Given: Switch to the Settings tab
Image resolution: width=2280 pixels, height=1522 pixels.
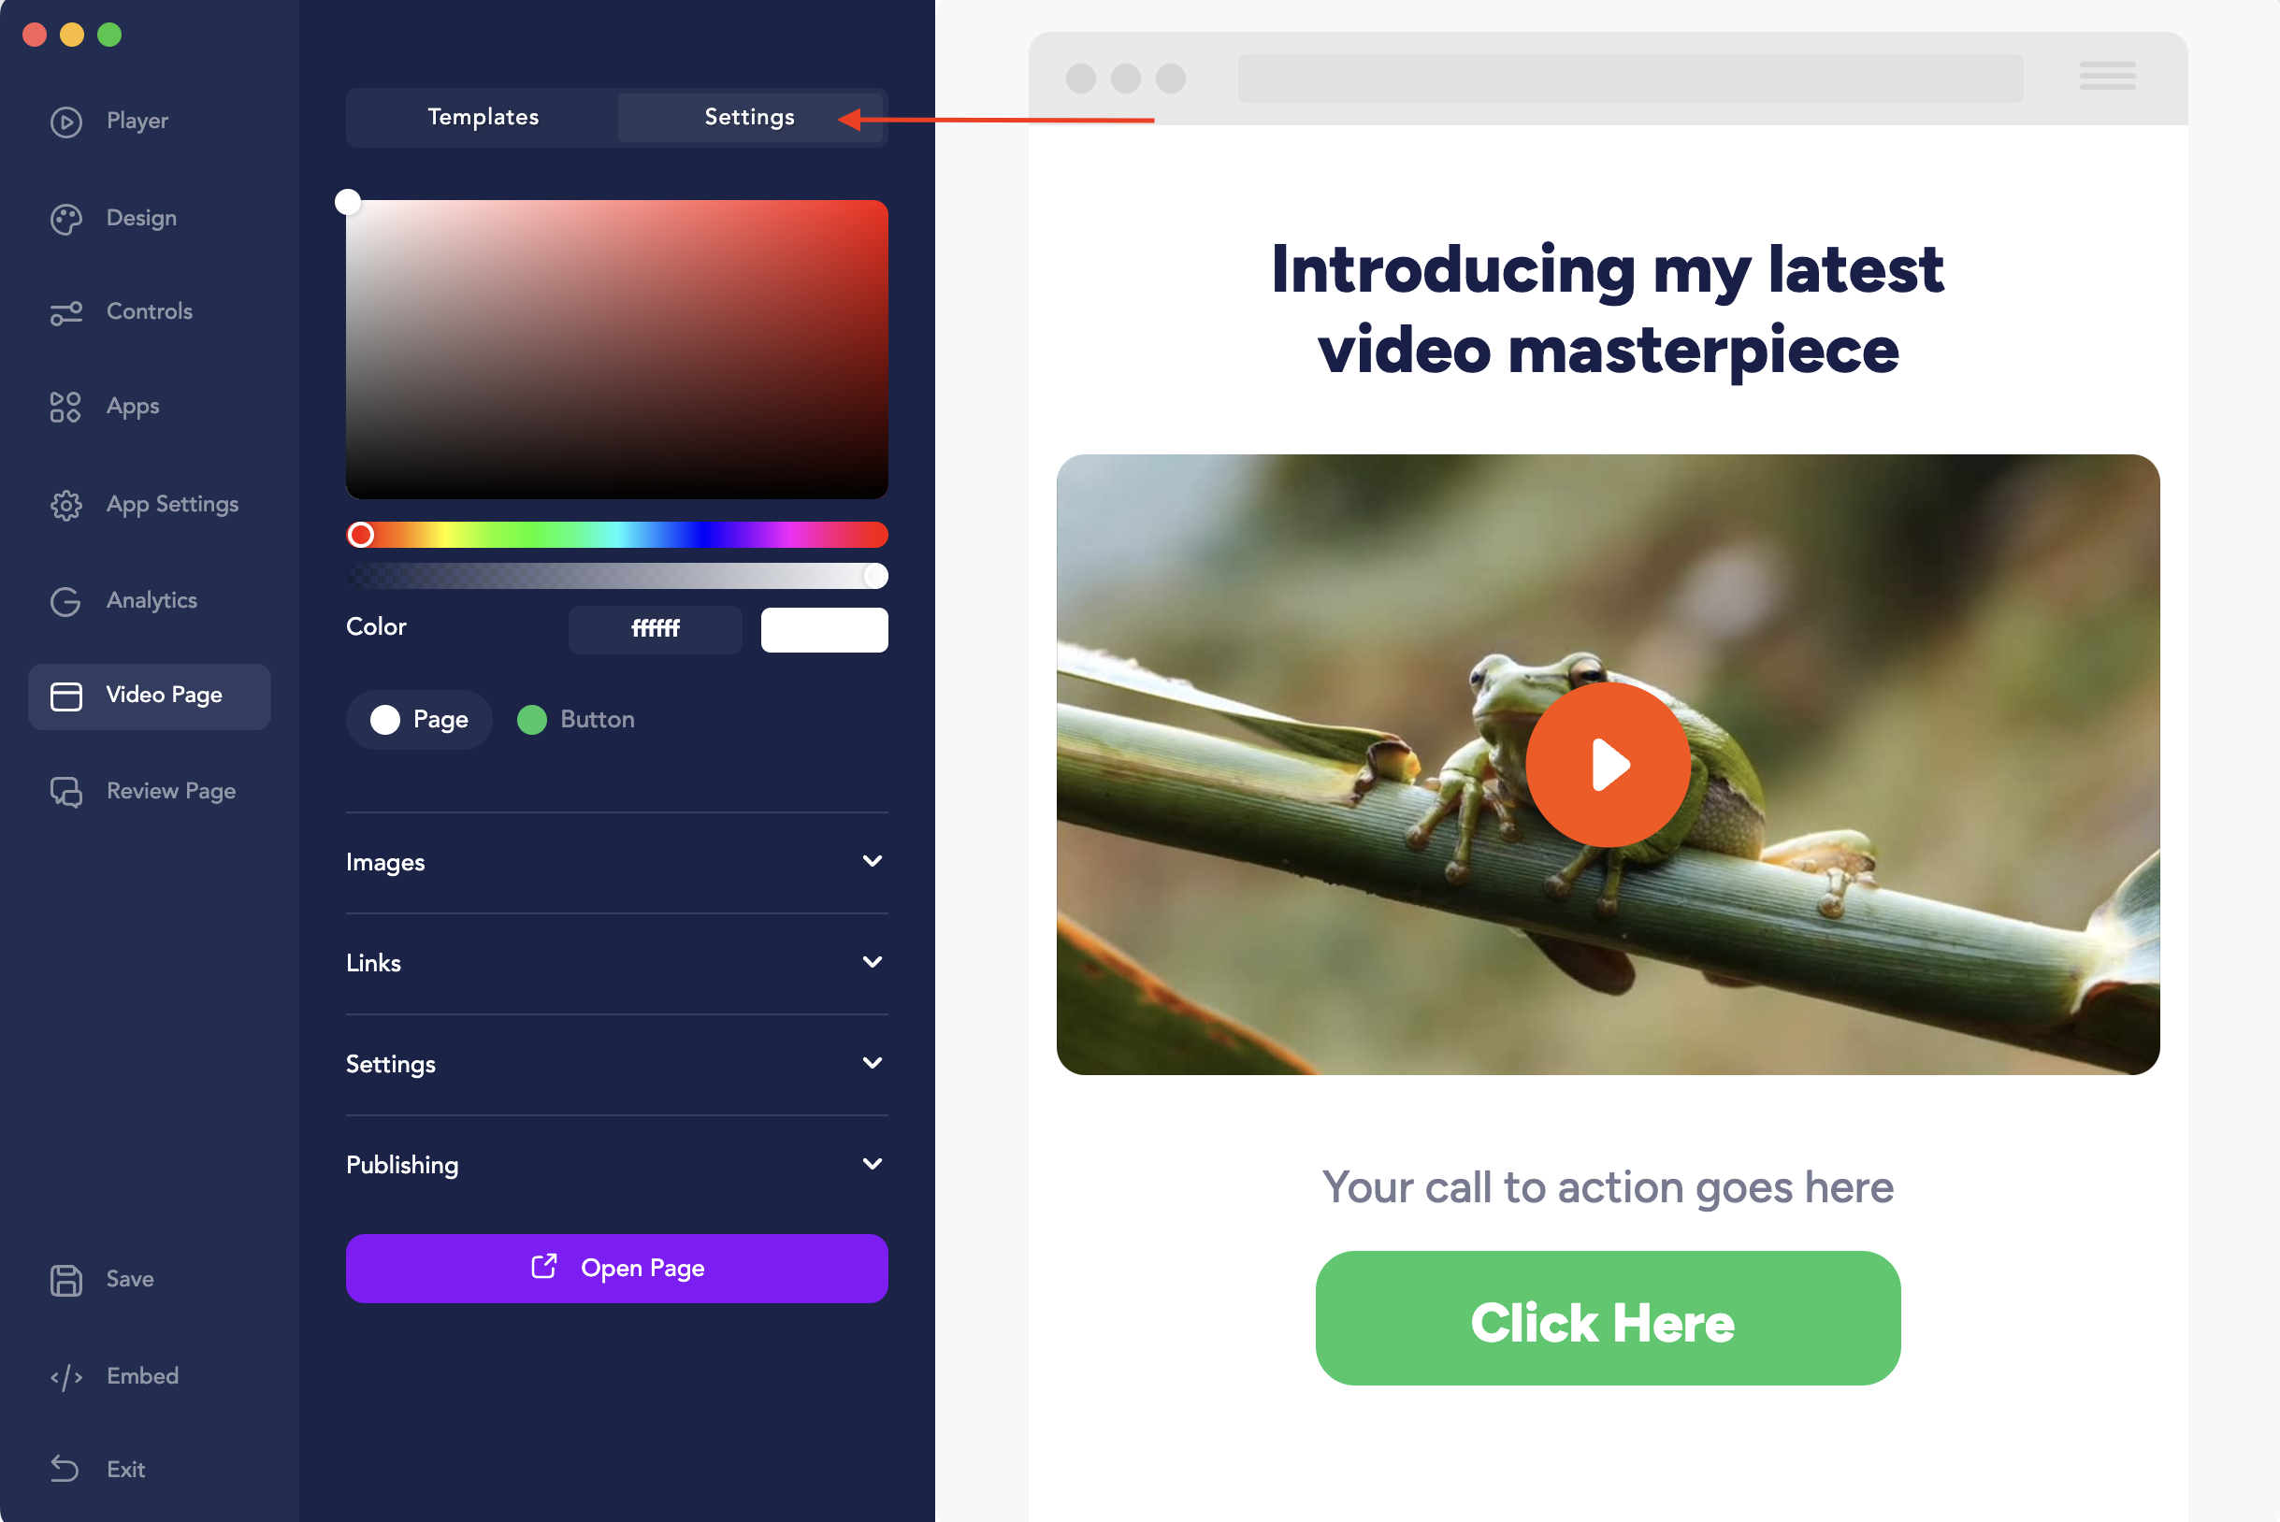Looking at the screenshot, I should click(750, 118).
